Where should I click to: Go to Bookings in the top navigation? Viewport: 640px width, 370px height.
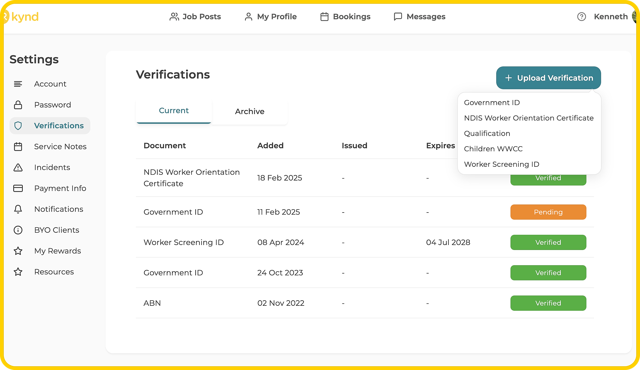coord(345,17)
